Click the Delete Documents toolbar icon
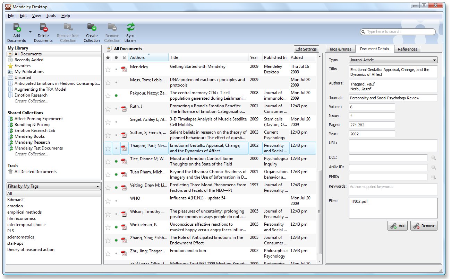451x279 pixels. click(x=43, y=28)
